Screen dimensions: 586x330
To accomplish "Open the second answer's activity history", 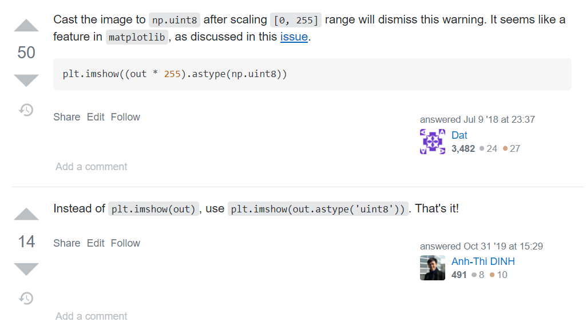I will 26,298.
